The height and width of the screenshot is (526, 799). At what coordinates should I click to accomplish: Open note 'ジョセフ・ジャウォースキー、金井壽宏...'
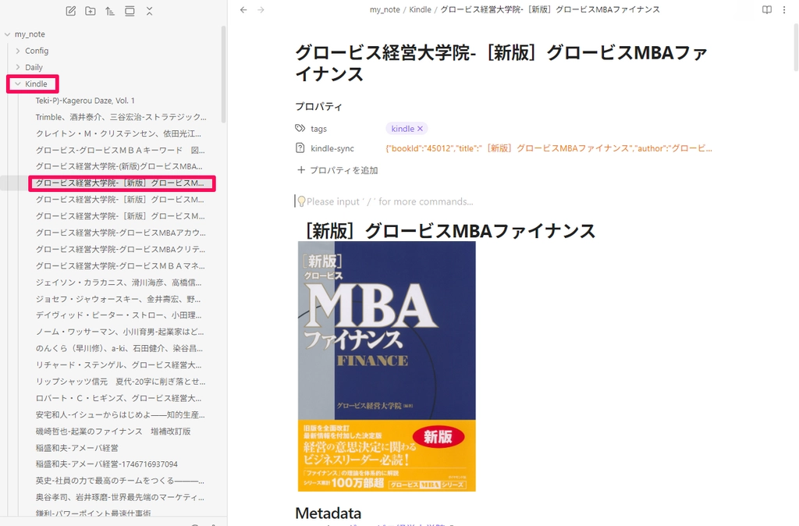[x=119, y=299]
